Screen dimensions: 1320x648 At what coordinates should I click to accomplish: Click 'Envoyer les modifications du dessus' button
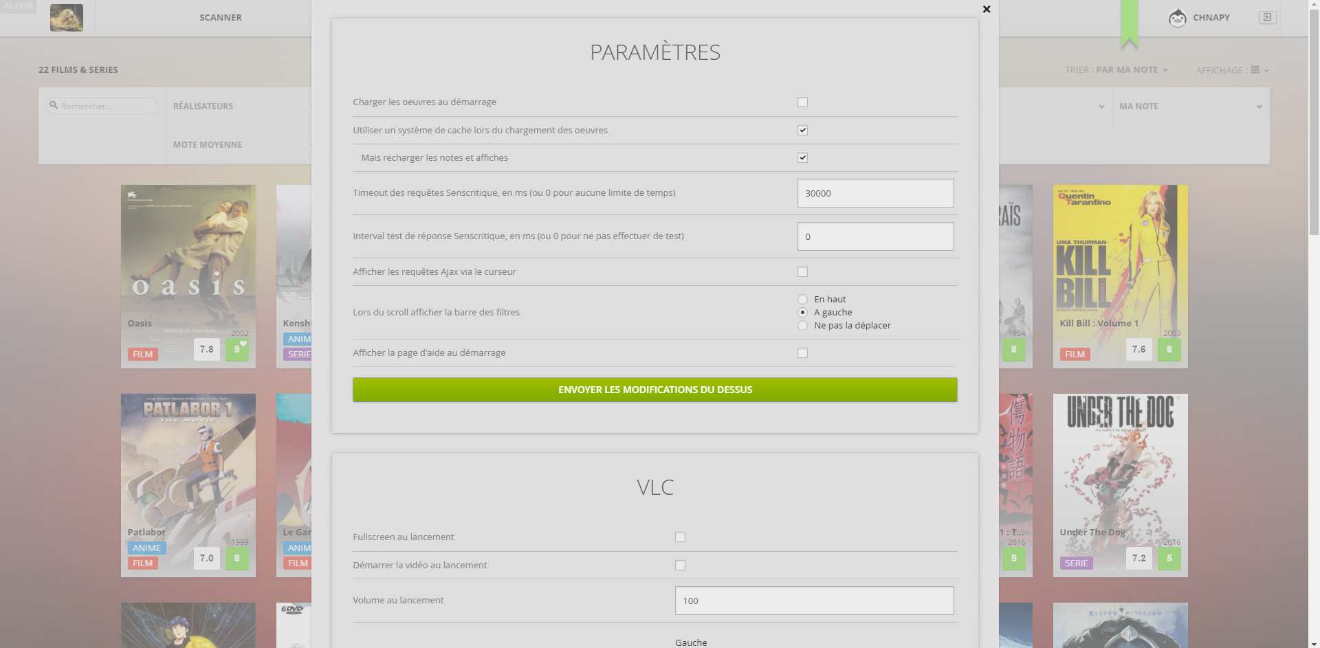654,390
